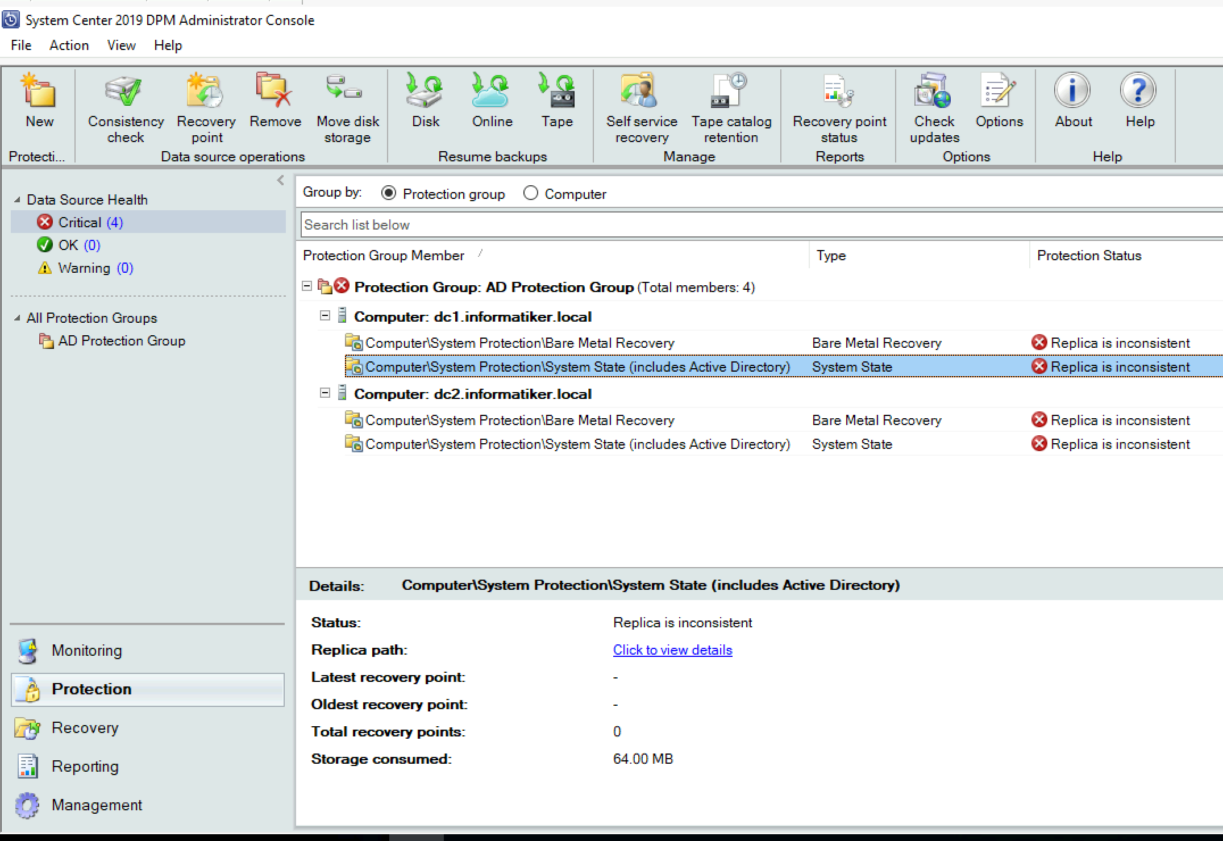Resume Online backups icon

(492, 101)
